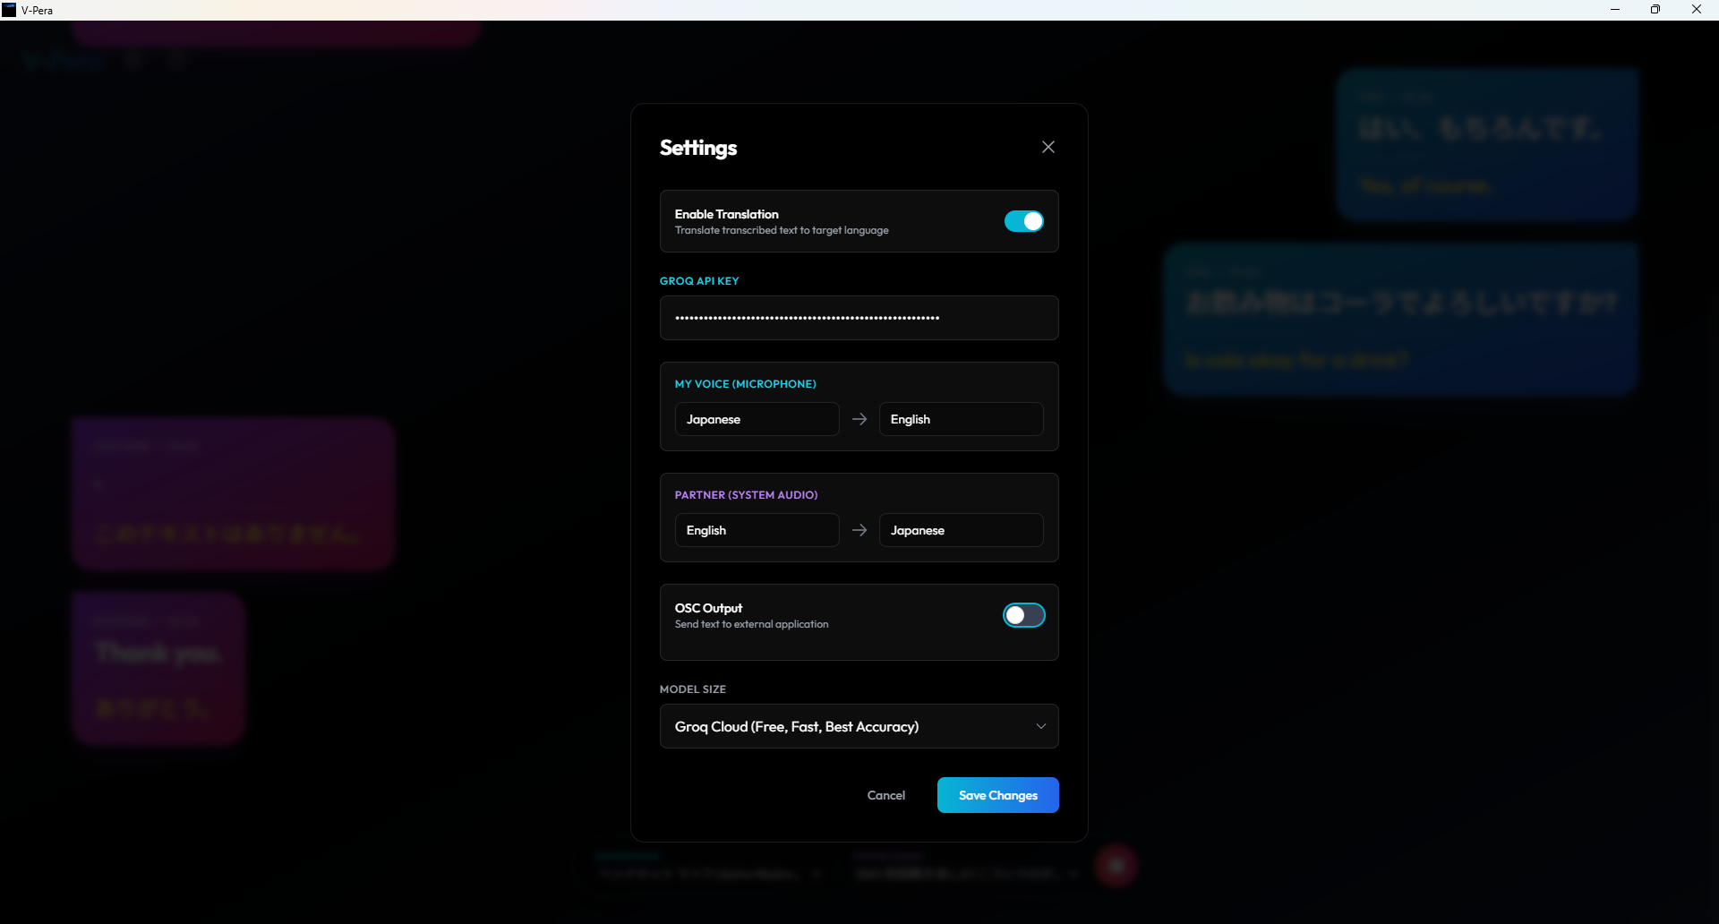Click the arrow icon in Partner section
This screenshot has width=1719, height=924.
coord(859,530)
